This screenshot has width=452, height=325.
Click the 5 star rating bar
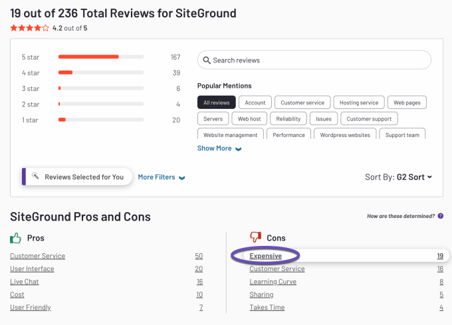pos(101,57)
